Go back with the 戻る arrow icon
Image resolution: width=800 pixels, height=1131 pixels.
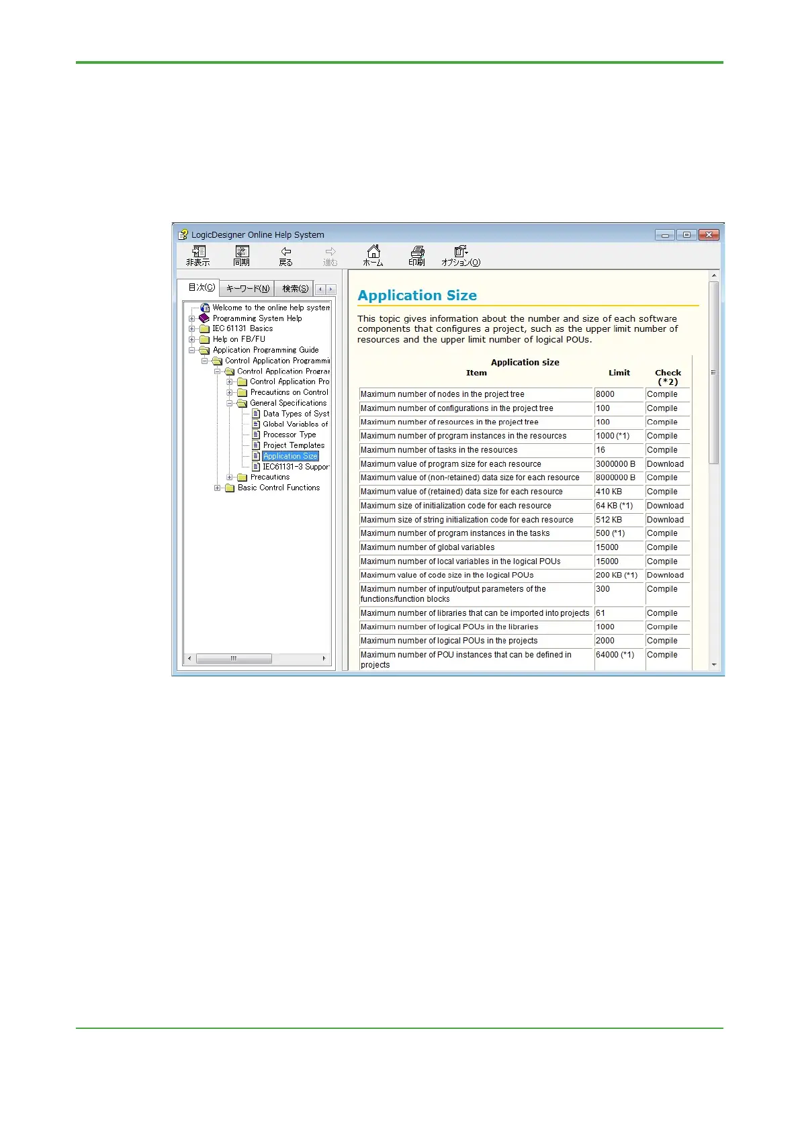pyautogui.click(x=286, y=256)
